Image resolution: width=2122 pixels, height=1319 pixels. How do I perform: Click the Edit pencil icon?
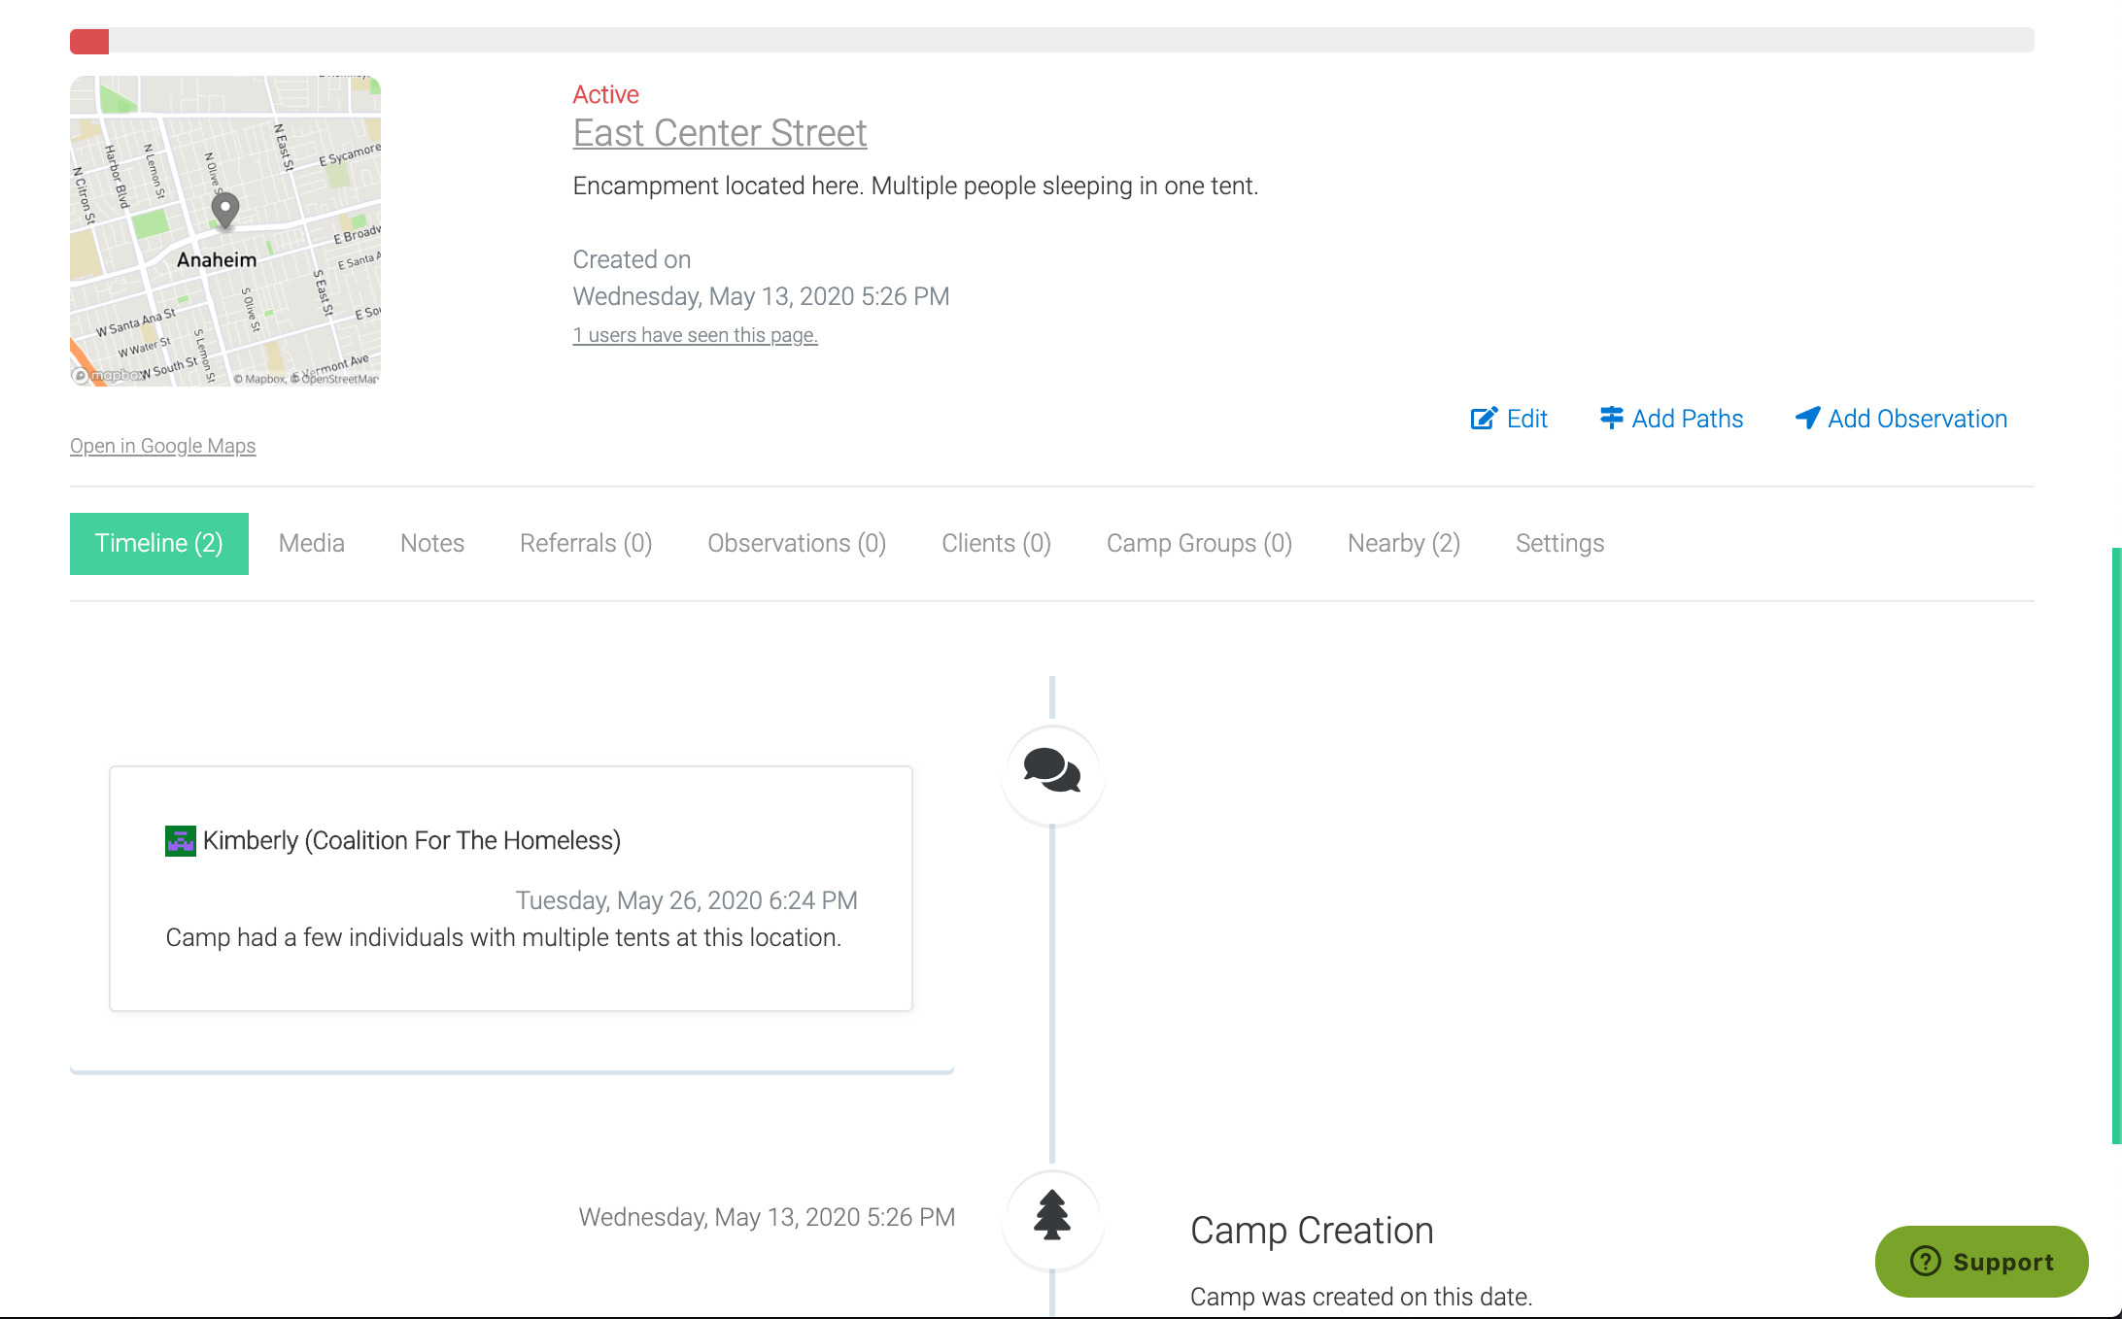point(1484,419)
